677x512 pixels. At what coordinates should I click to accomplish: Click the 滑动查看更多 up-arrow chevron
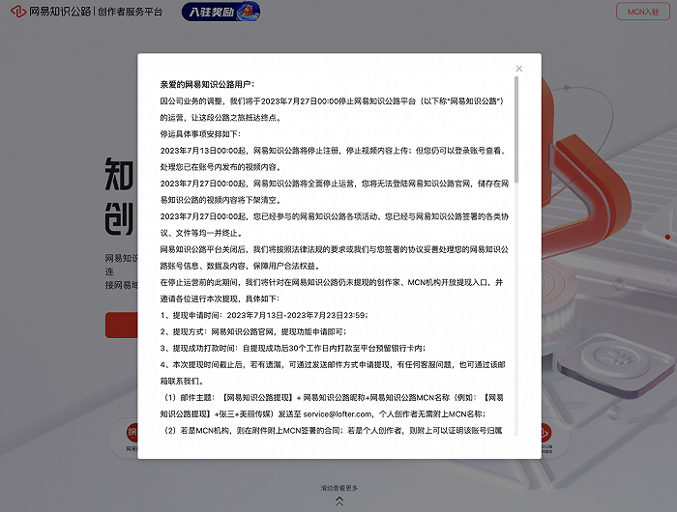(339, 501)
